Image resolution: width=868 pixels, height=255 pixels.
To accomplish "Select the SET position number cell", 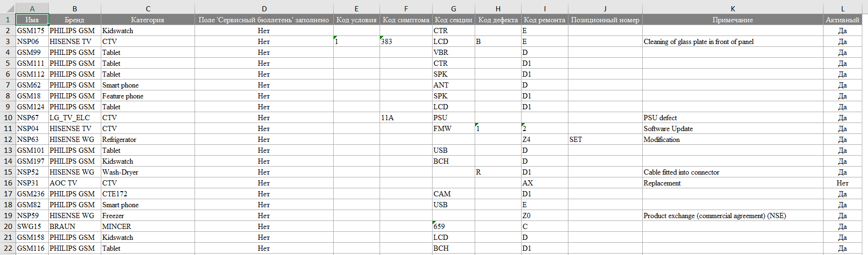I will click(605, 139).
